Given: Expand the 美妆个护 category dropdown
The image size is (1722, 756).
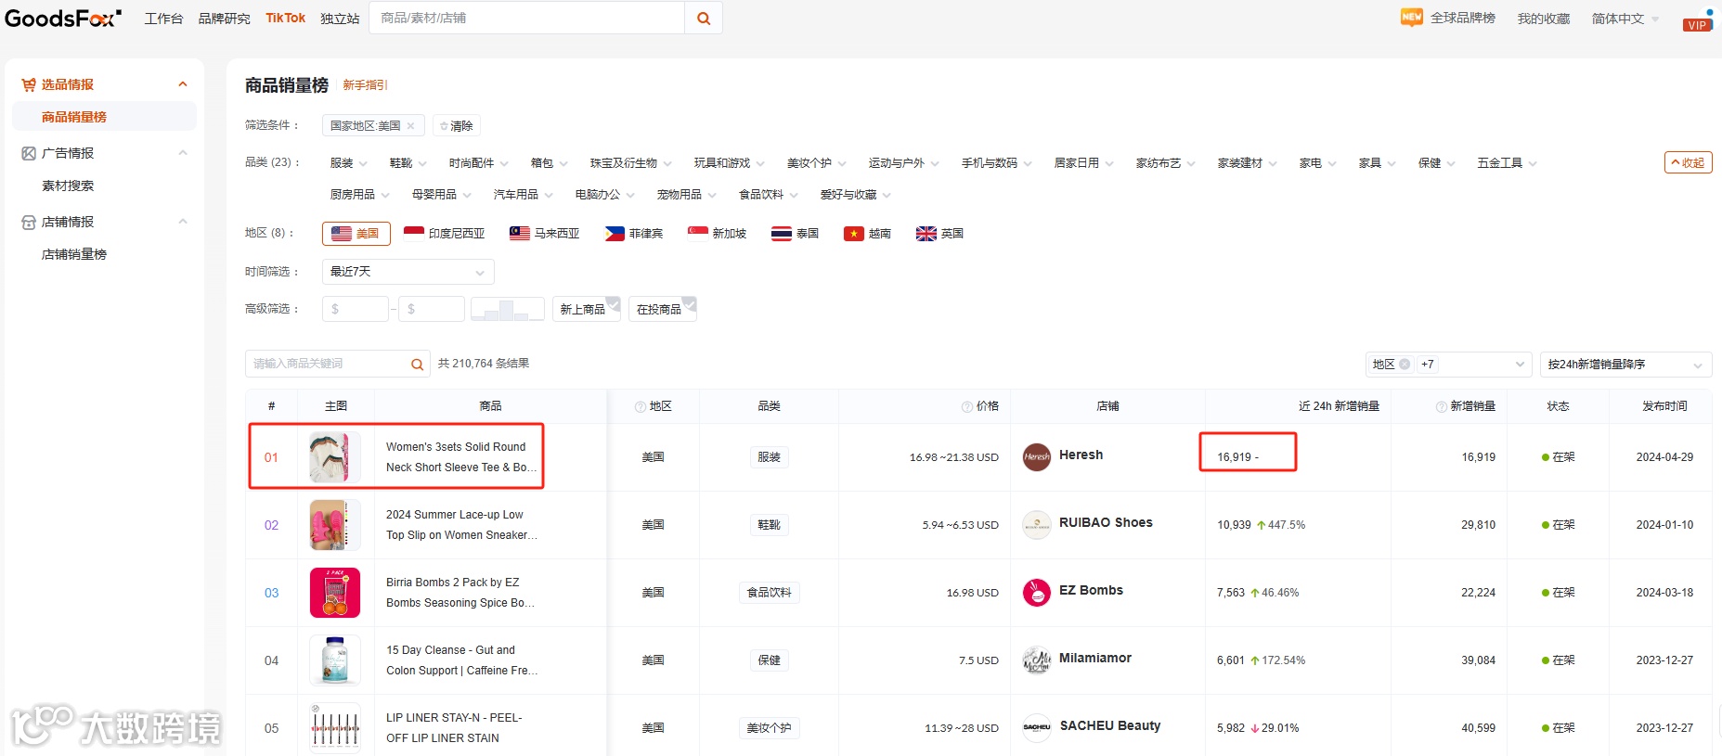Looking at the screenshot, I should 817,163.
